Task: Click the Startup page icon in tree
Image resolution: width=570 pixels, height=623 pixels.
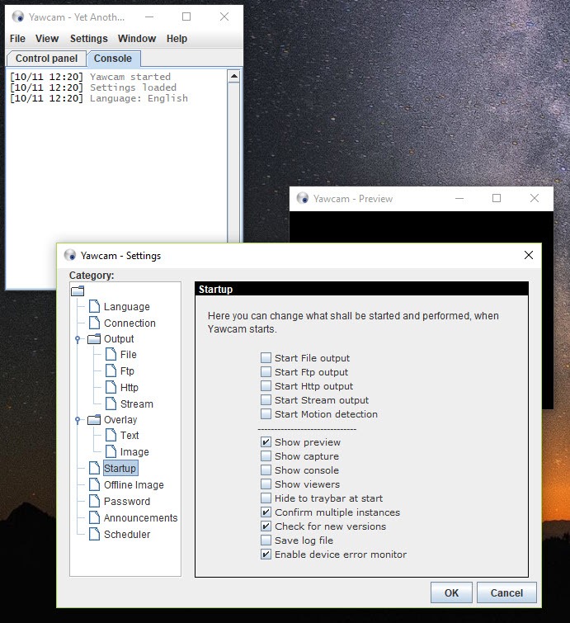Action: point(95,468)
